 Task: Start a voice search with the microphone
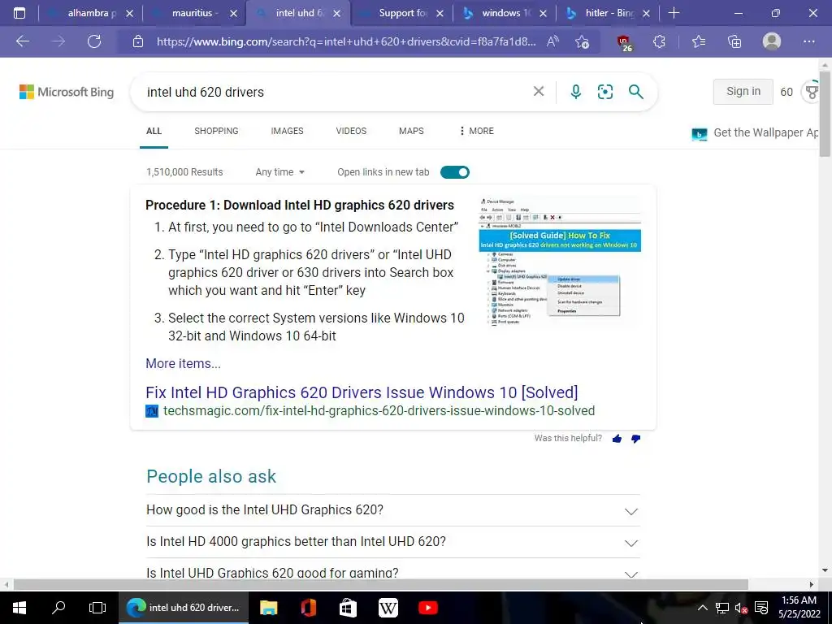pos(576,92)
